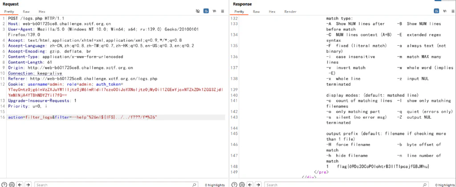Image resolution: width=456 pixels, height=187 pixels.
Task: Click 'match type:' line in Response
Action: coord(339,18)
